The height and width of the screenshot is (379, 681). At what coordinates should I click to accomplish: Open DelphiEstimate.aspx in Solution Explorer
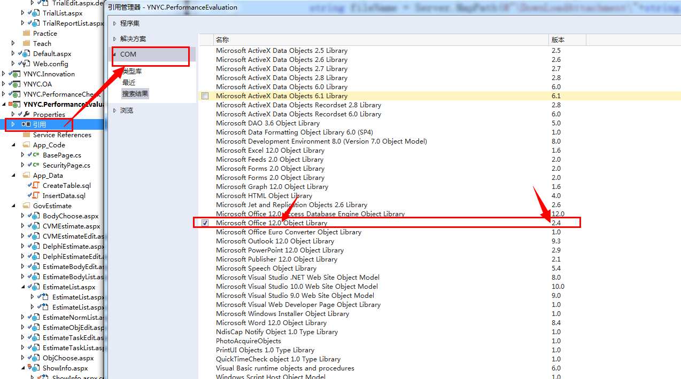pos(73,246)
